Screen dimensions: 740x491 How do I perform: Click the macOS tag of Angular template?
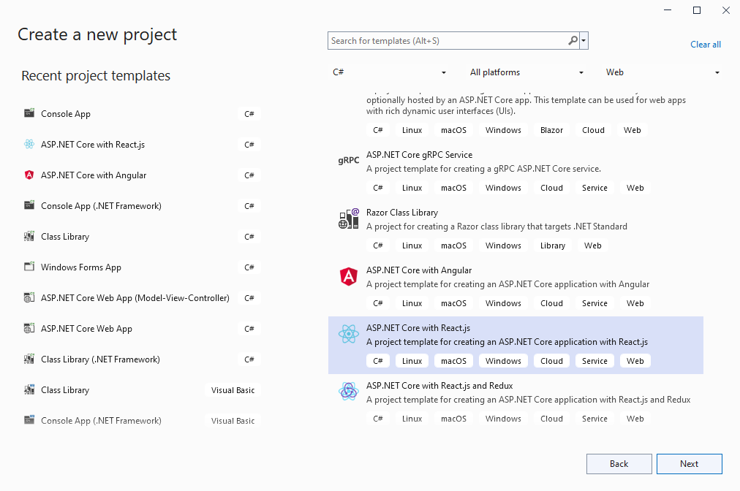[x=453, y=303]
